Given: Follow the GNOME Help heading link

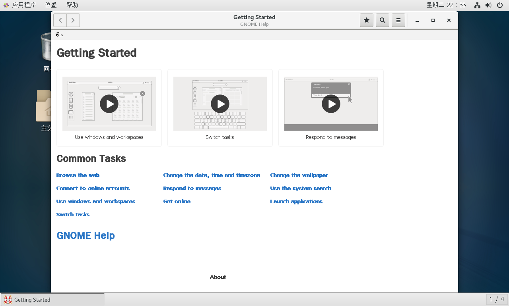Looking at the screenshot, I should tap(85, 235).
